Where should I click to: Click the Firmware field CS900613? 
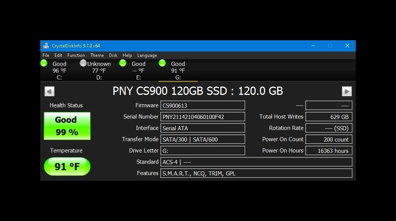(203, 105)
